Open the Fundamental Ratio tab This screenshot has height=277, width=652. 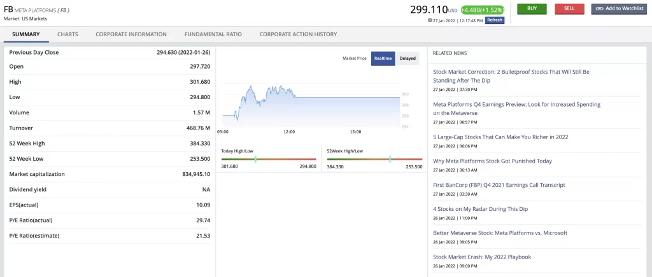click(x=213, y=34)
